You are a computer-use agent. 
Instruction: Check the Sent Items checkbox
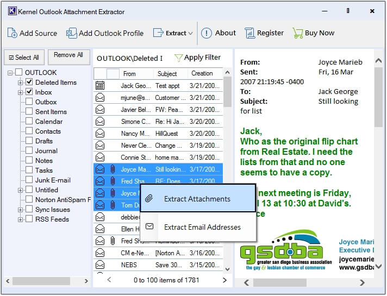pos(29,111)
